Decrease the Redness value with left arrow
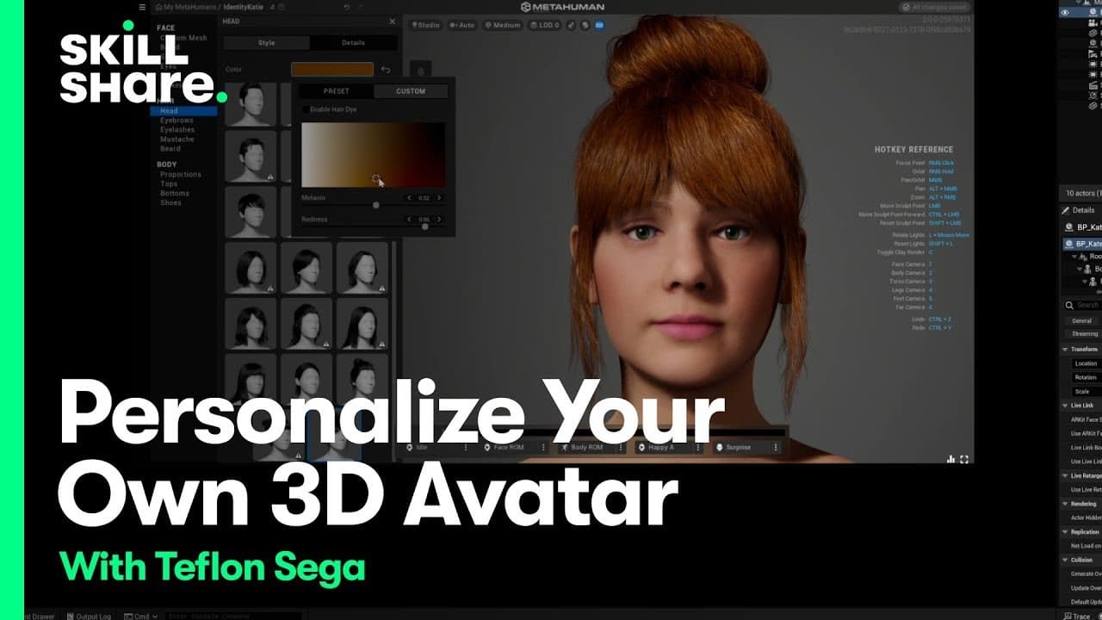This screenshot has width=1102, height=620. pos(409,220)
